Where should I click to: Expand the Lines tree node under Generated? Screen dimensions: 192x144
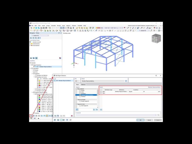[x=32, y=72]
